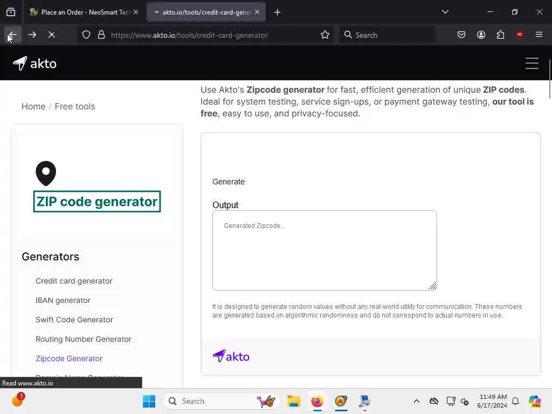552x414 pixels.
Task: Click the orange widget icon with badge
Action: point(18,400)
